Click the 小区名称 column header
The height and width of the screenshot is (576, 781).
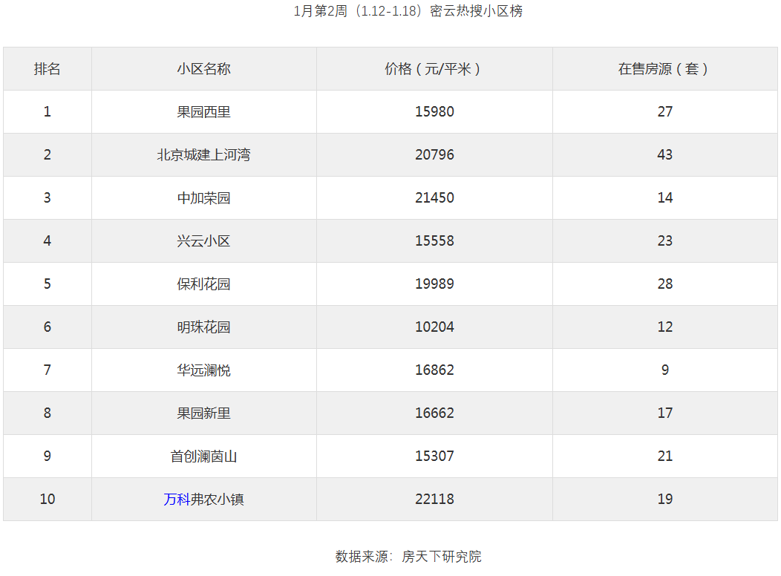[204, 69]
